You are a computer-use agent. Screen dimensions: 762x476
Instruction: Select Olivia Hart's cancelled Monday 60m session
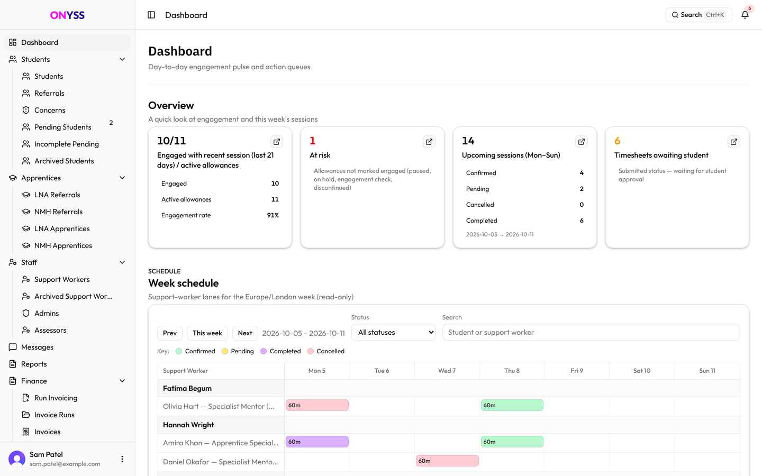(x=317, y=405)
